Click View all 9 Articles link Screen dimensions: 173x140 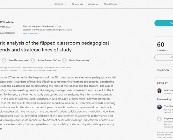point(31,33)
